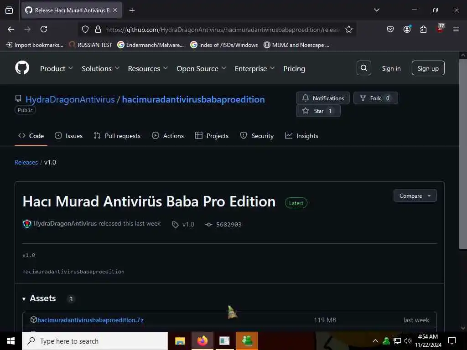
Task: Open Firefox account icon
Action: click(x=407, y=29)
